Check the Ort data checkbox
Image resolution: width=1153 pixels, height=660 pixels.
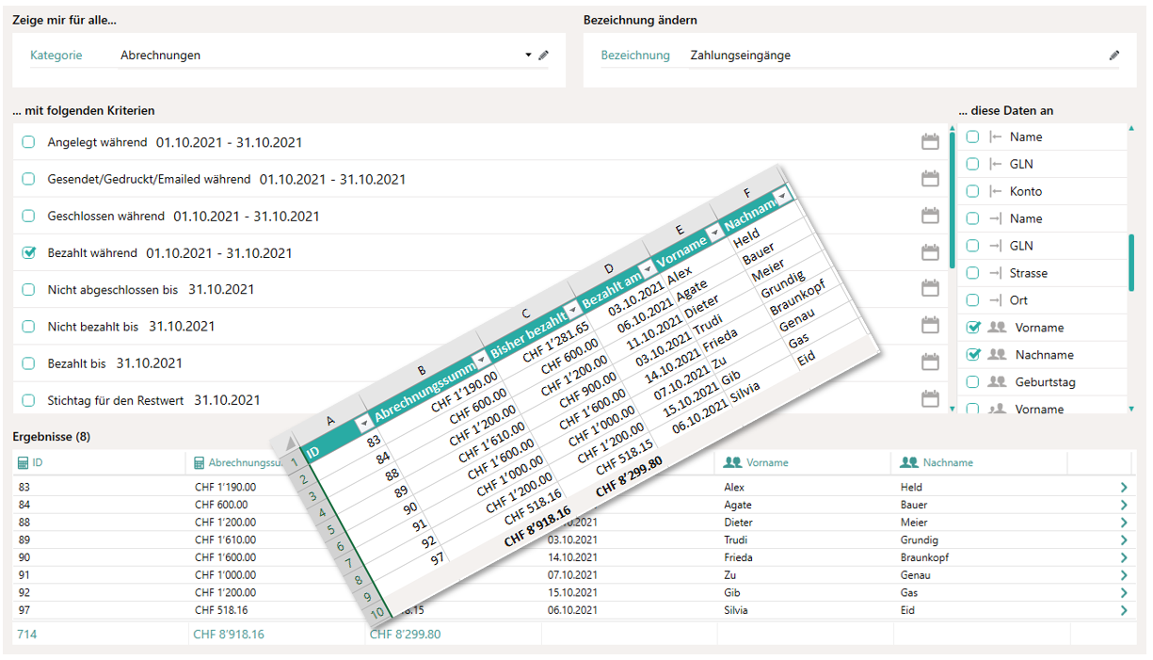[973, 300]
